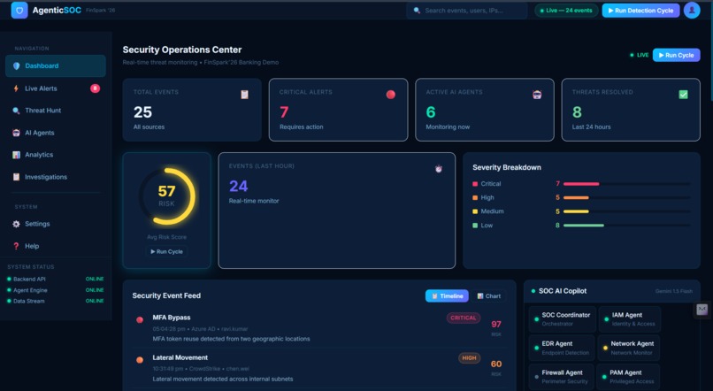The height and width of the screenshot is (391, 713).
Task: Click the Threat Hunt magnifier icon
Action: click(17, 111)
